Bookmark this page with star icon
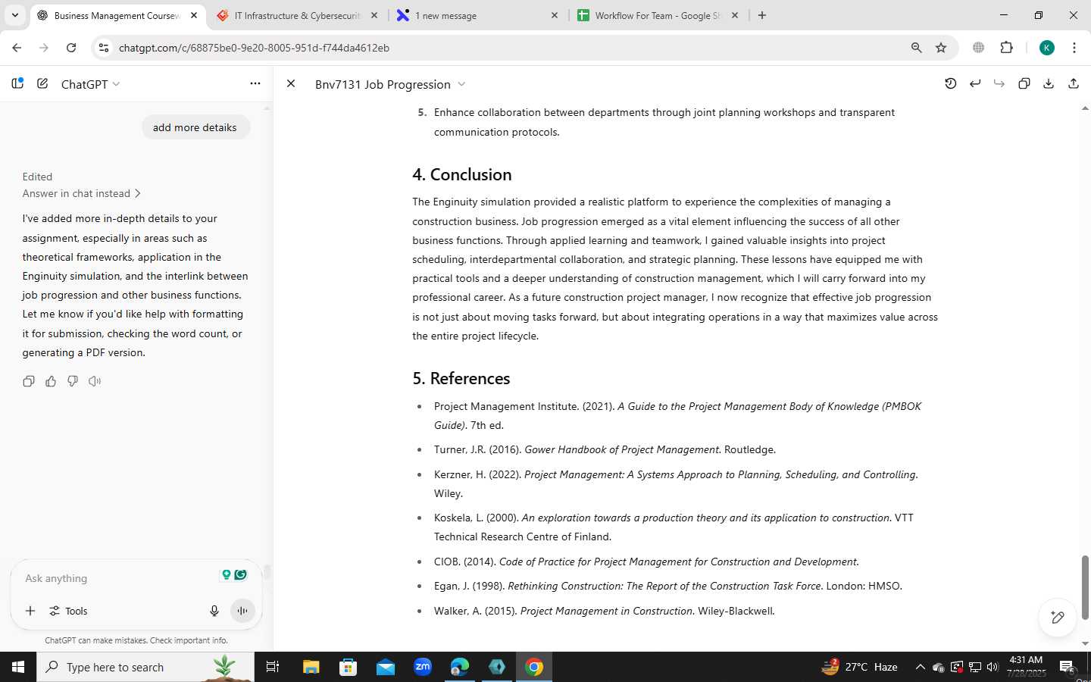Screen dimensions: 1091x682 point(941,48)
